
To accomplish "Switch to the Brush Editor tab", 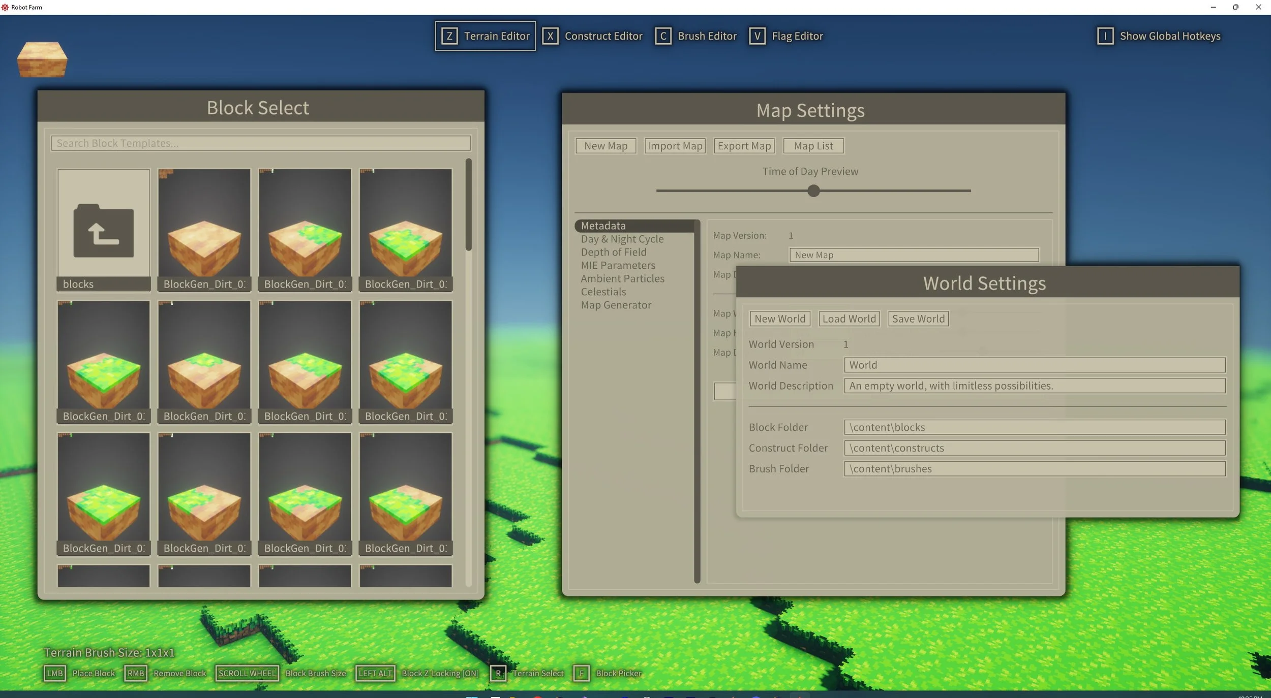I will coord(707,36).
